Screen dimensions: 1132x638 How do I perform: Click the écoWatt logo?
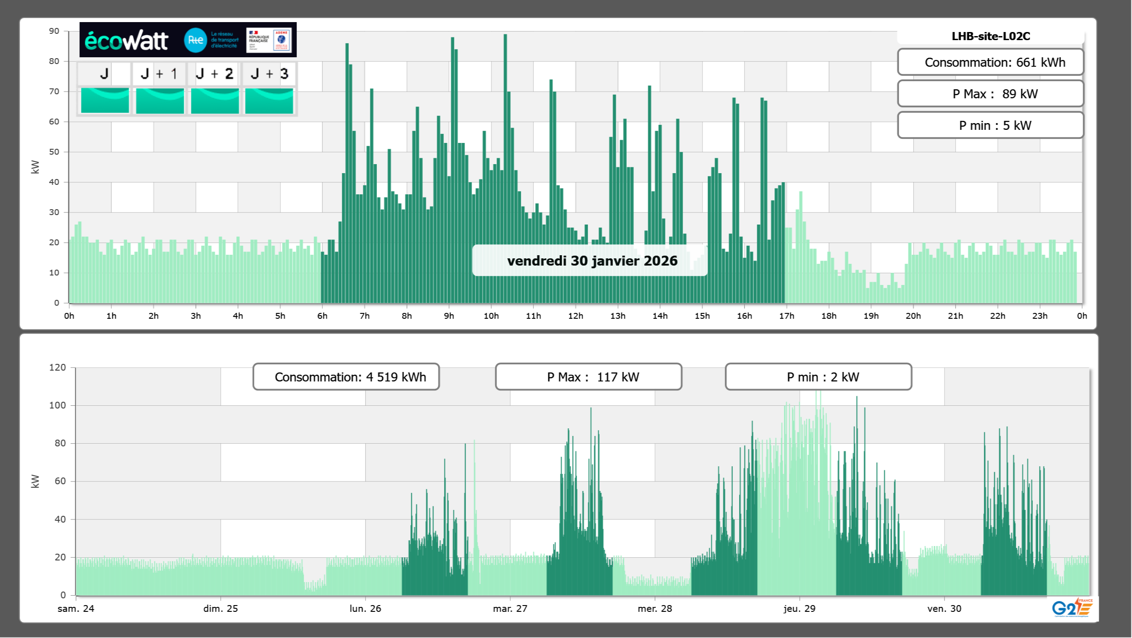[x=126, y=41]
